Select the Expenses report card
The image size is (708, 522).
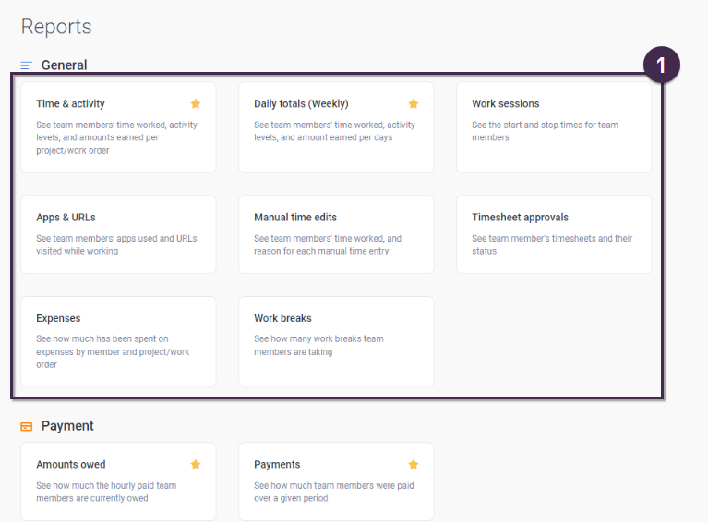coord(118,341)
